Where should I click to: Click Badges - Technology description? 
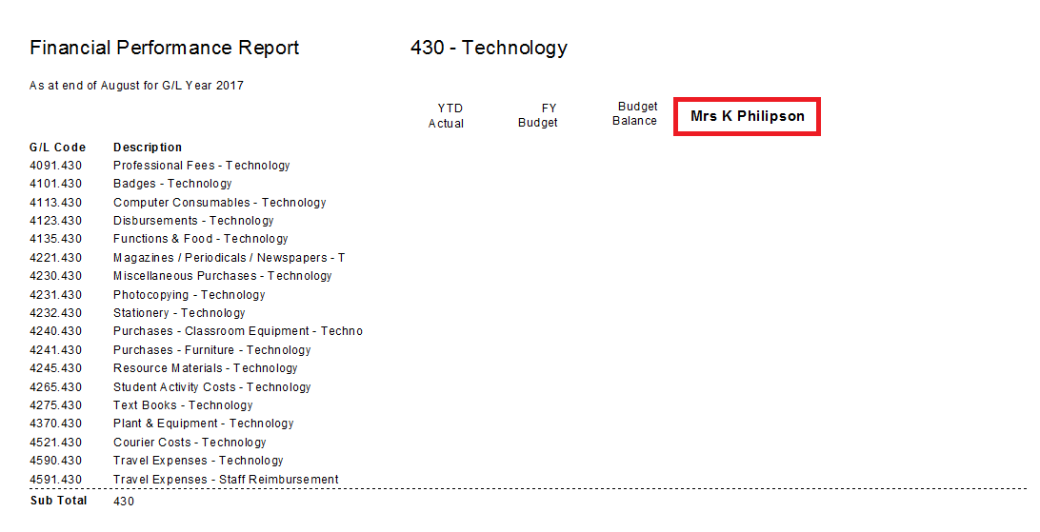[172, 184]
